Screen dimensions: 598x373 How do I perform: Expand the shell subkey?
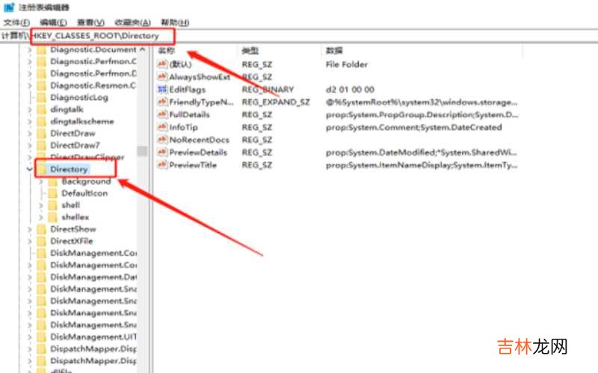tap(41, 205)
